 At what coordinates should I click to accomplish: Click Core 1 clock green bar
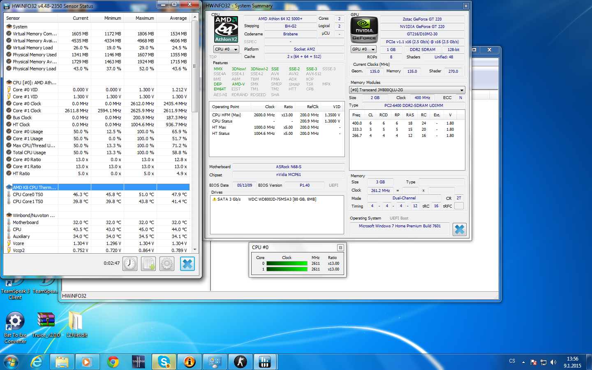(287, 269)
